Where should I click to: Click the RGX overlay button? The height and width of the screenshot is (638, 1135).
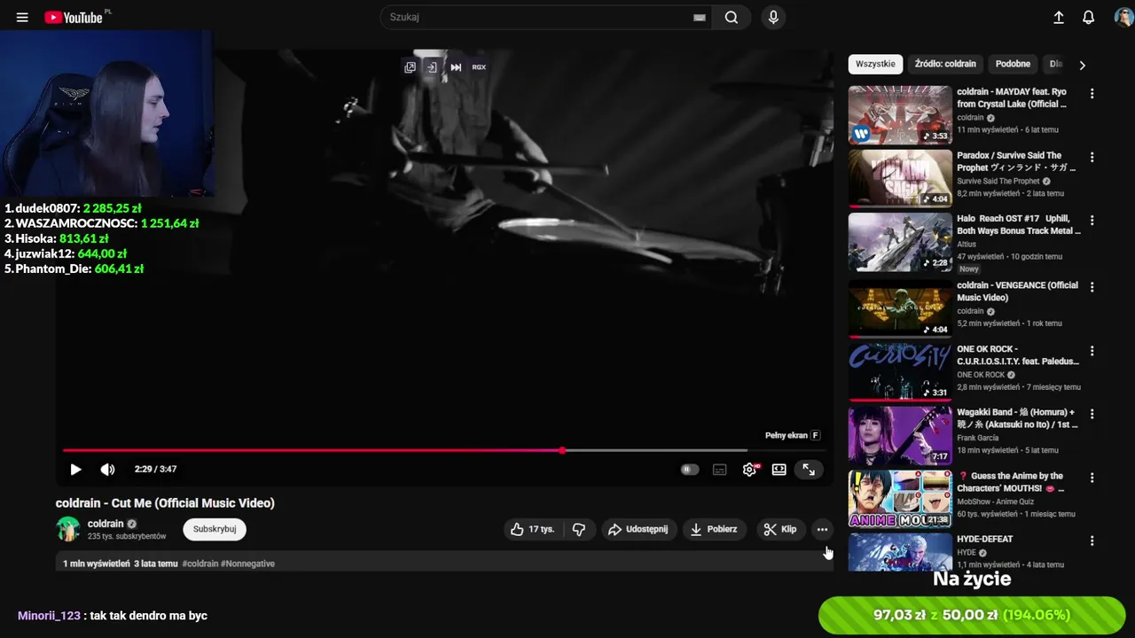[x=479, y=67]
